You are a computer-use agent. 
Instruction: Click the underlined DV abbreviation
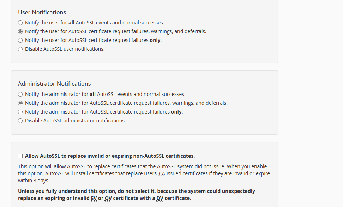(x=160, y=198)
